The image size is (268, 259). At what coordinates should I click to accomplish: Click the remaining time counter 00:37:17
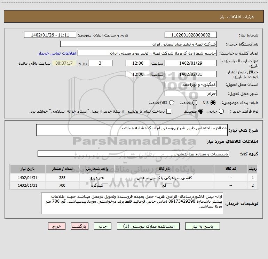pyautogui.click(x=64, y=63)
